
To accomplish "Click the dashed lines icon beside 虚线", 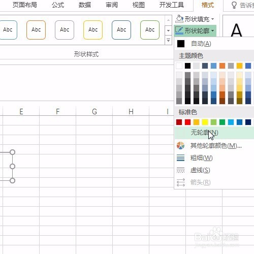I will (x=180, y=170).
